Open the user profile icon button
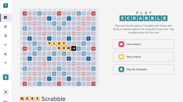The image size is (183, 102). pos(6,77)
